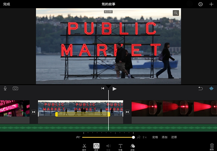The width and height of the screenshot is (217, 151).
Task: Open the camera capture icon
Action: click(15, 88)
